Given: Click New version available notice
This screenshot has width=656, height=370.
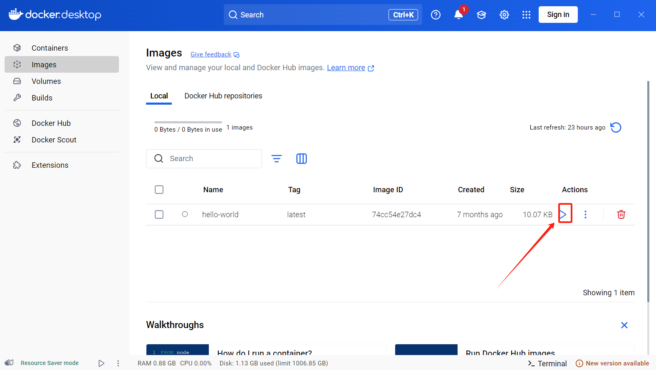Looking at the screenshot, I should 612,363.
